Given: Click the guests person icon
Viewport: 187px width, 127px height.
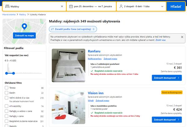Looking at the screenshot, I should (x=121, y=6).
